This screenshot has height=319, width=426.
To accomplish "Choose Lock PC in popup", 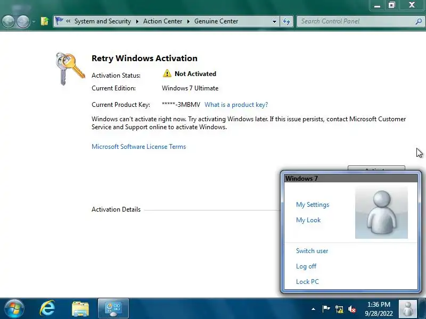I will tap(307, 282).
